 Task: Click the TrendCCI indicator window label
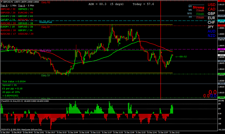25,101
